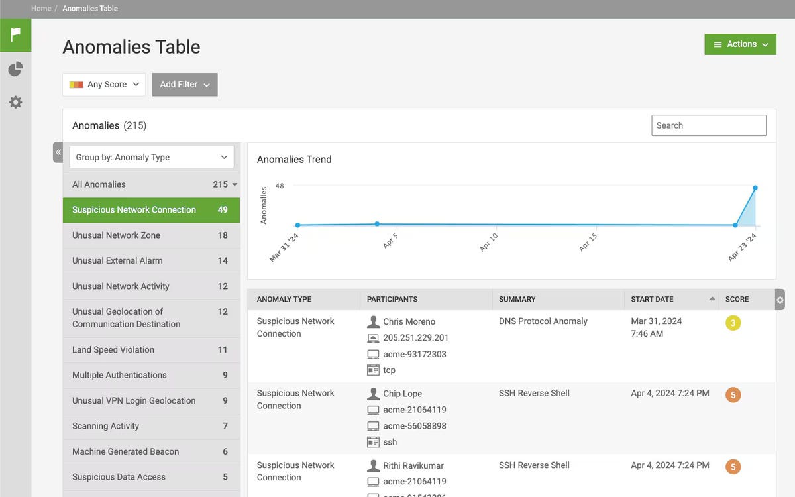Click the user icon beside Chris Moreno
This screenshot has height=497, width=795.
tap(373, 321)
